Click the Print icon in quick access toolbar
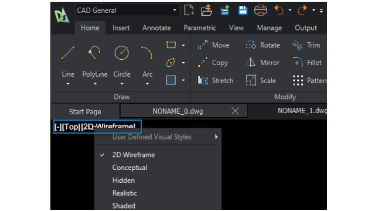This screenshot has width=375, height=211. click(x=260, y=11)
